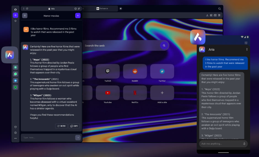
Task: Open ChatGPT from the sidebar
Action: point(15,67)
